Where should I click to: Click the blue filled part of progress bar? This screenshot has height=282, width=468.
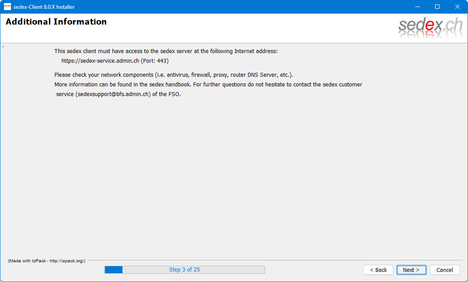click(x=113, y=270)
